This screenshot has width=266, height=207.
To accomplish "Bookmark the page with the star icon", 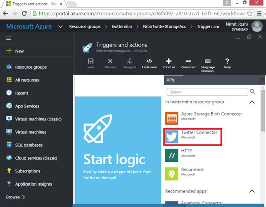I will point(249,14).
